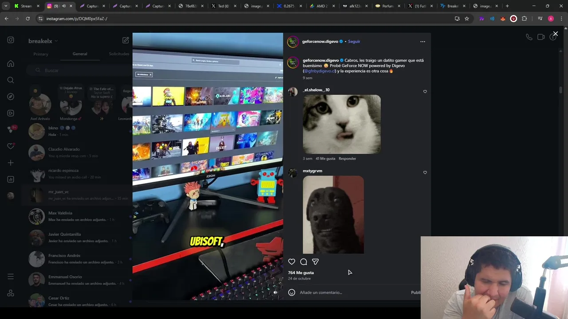Open the @gfnbydigevo.cl mention link

click(319, 71)
